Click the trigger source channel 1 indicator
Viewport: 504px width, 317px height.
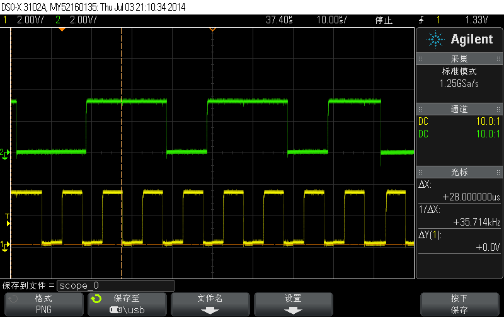(438, 20)
